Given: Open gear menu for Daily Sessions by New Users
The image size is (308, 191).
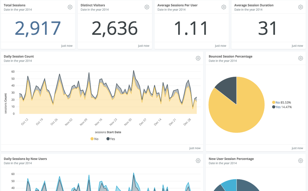Looking at the screenshot, I should [x=198, y=161].
